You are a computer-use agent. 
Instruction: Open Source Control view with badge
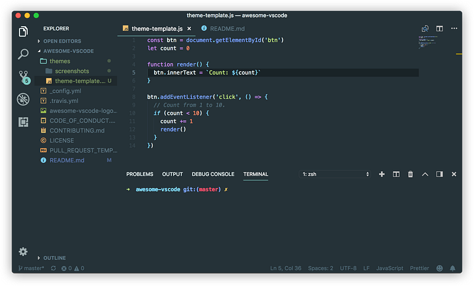(x=24, y=77)
